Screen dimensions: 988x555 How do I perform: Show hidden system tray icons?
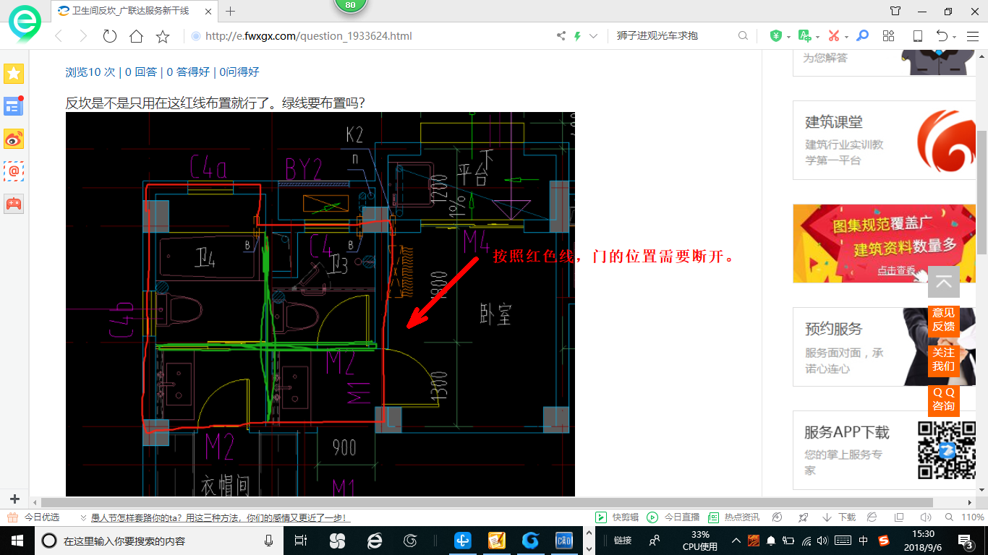736,541
